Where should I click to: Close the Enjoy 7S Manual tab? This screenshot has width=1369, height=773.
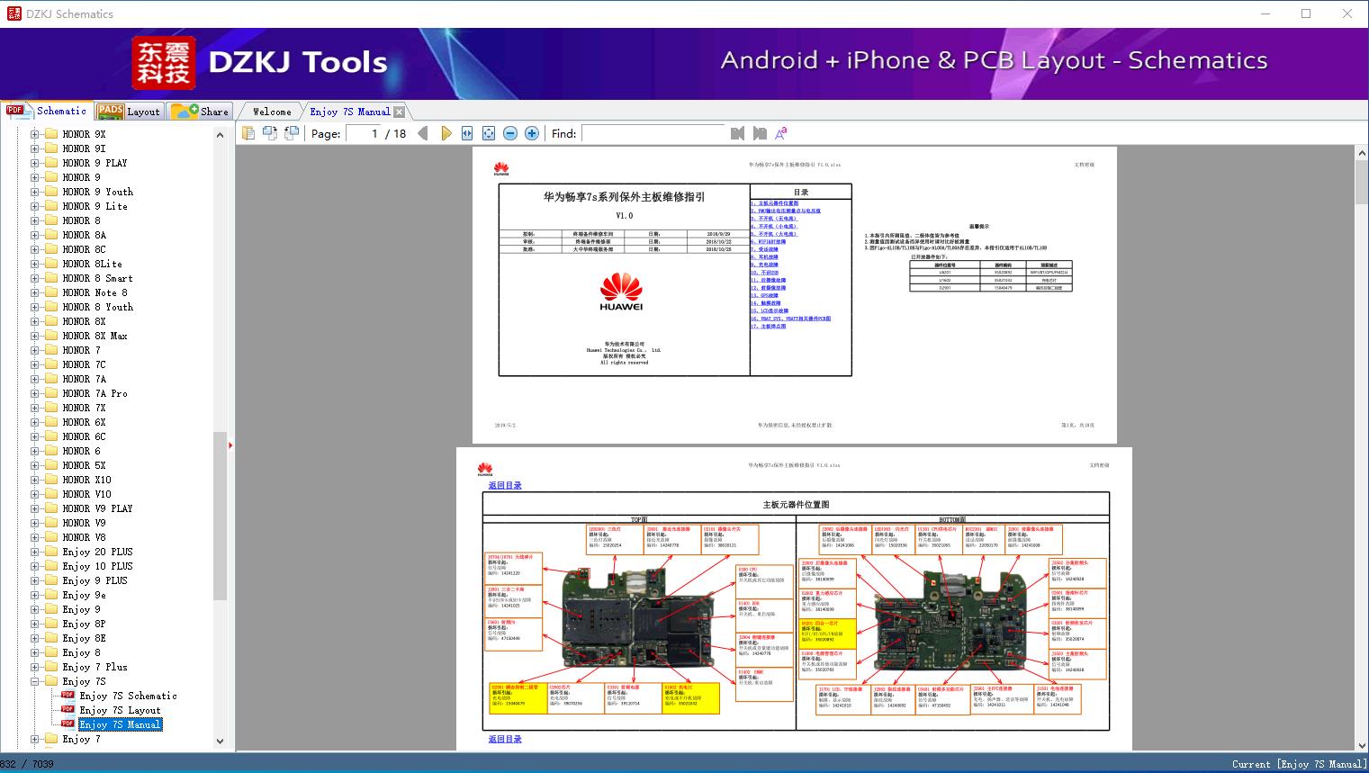point(399,112)
